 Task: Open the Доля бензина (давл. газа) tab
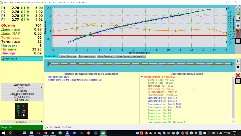point(130,56)
